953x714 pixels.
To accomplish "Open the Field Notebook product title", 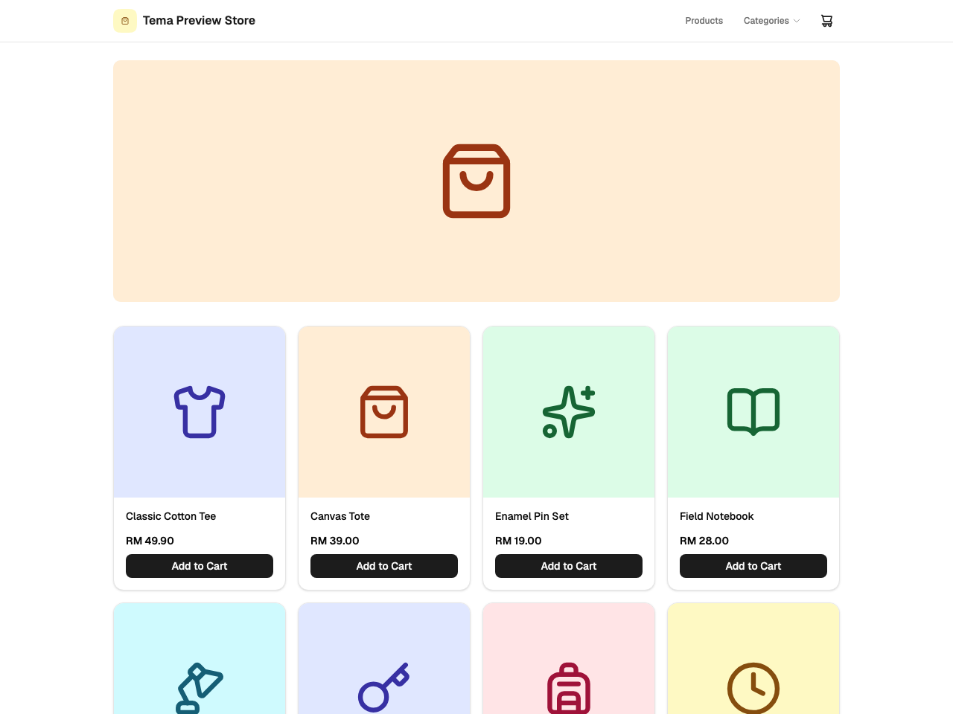I will 717,516.
